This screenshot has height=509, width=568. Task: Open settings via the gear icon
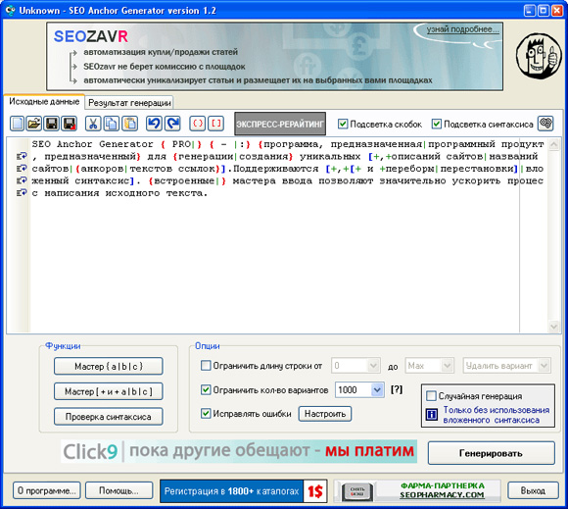(x=545, y=124)
